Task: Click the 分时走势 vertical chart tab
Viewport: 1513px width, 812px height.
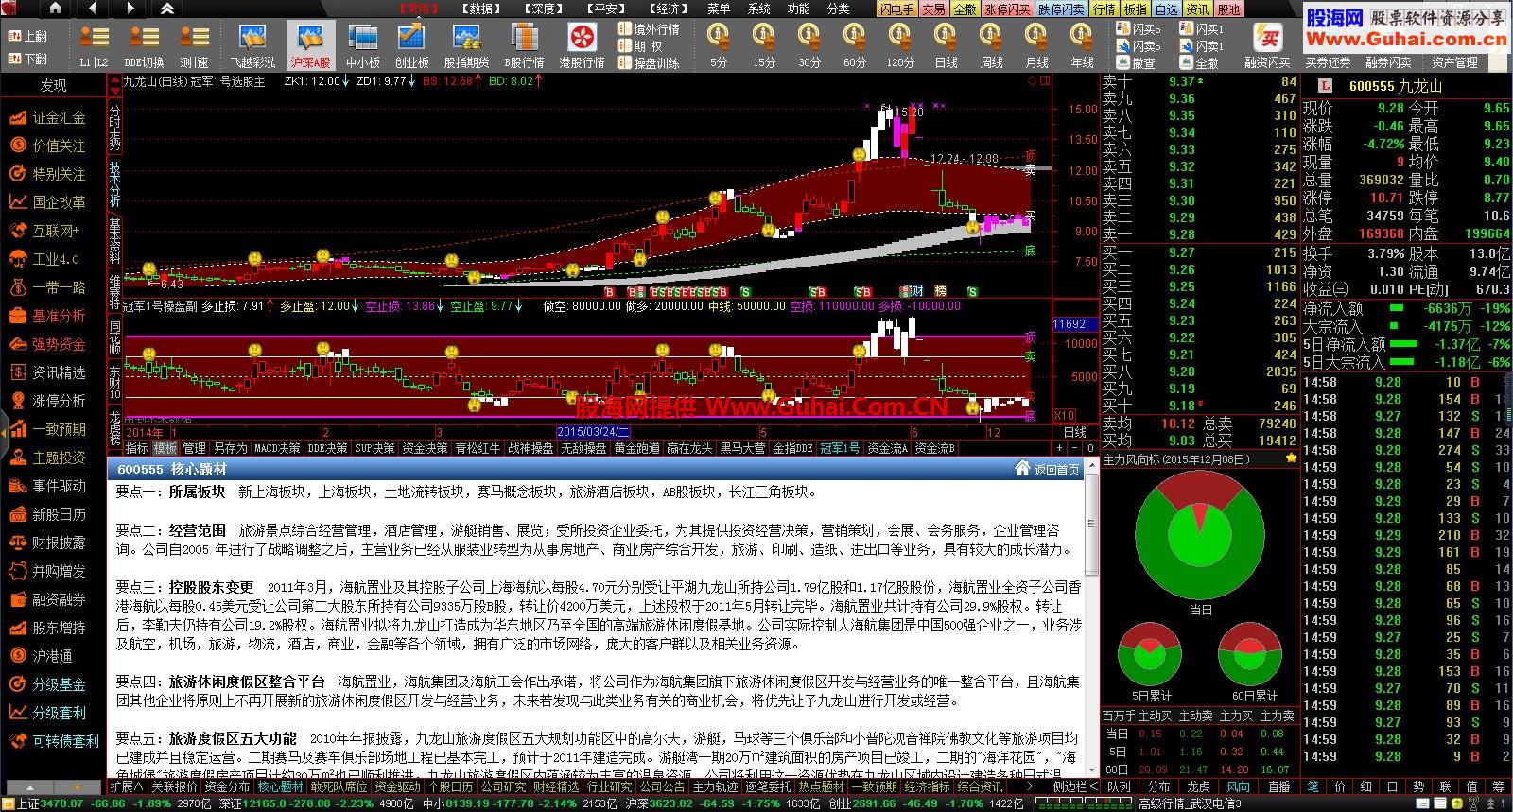Action: [x=115, y=124]
